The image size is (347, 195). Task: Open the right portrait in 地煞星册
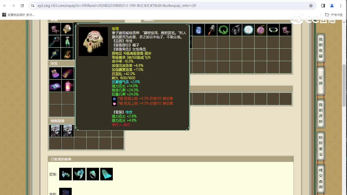coord(68,131)
